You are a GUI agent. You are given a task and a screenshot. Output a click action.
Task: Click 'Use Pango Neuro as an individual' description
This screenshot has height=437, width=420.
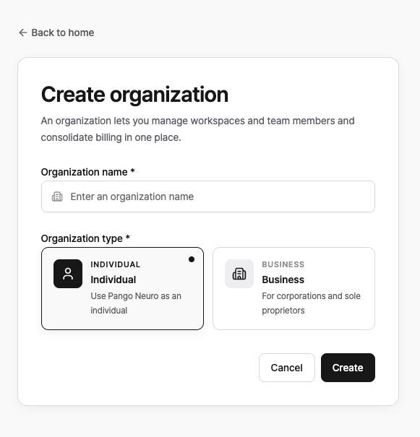pyautogui.click(x=136, y=303)
